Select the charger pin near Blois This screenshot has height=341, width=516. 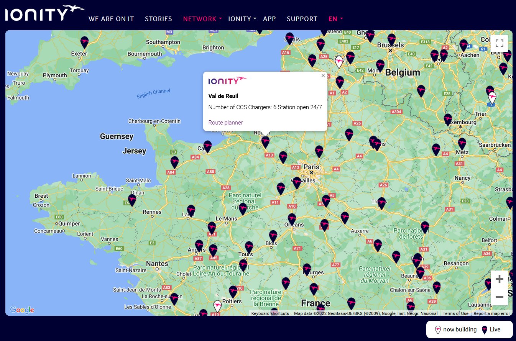coord(273,236)
